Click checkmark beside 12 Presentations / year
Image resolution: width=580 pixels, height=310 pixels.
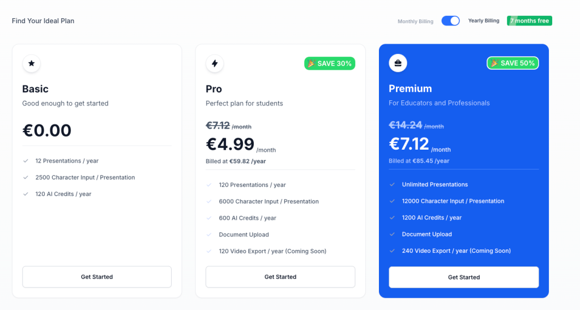pyautogui.click(x=25, y=161)
